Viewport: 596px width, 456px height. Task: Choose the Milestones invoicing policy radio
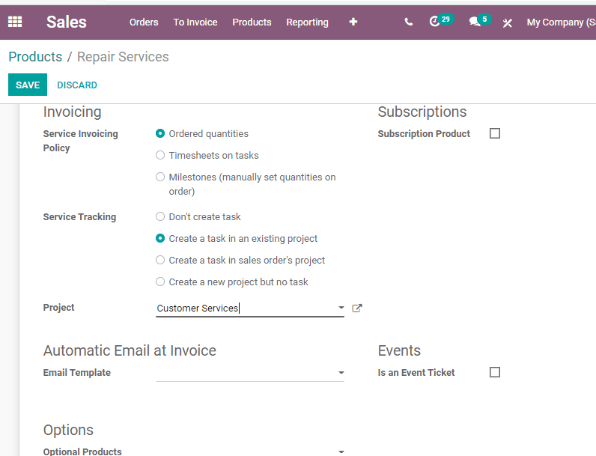160,177
